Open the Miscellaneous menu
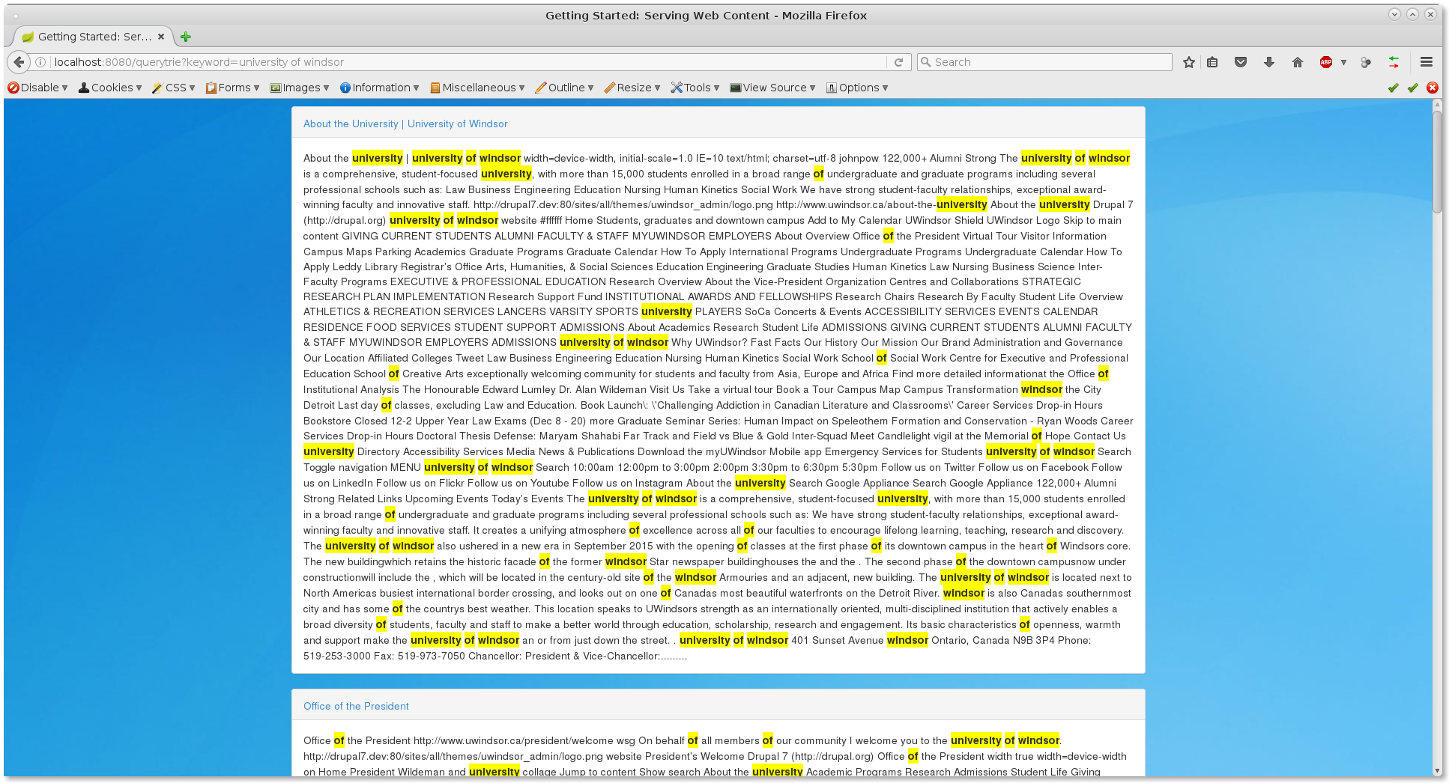1449x783 pixels. 477,88
